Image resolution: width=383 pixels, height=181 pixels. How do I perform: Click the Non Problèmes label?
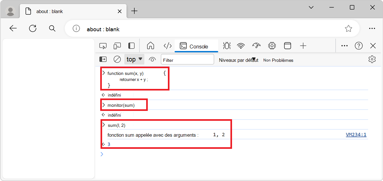coord(278,60)
